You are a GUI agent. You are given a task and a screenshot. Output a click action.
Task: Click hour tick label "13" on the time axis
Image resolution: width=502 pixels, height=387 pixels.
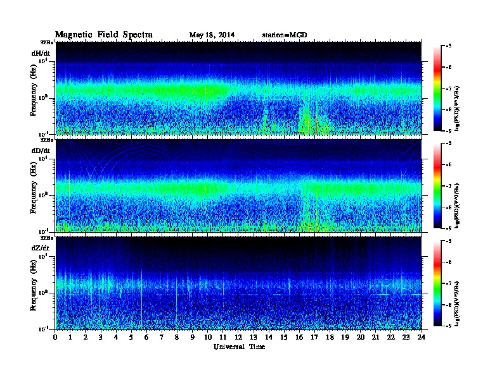point(254,337)
